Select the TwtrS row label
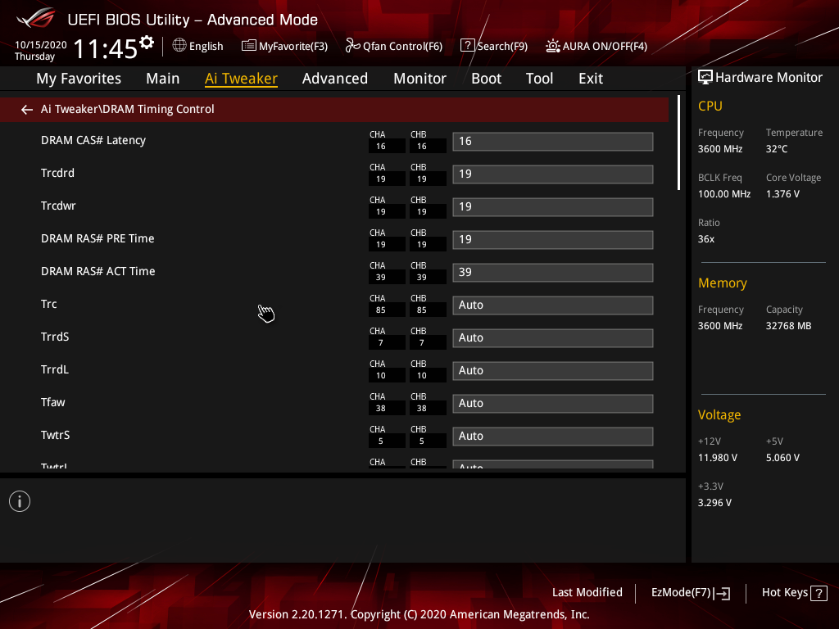This screenshot has width=839, height=629. [55, 435]
